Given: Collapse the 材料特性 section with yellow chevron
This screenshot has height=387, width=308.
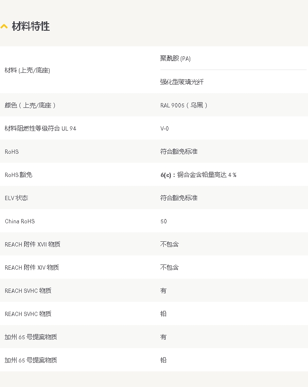Looking at the screenshot, I should [4, 26].
